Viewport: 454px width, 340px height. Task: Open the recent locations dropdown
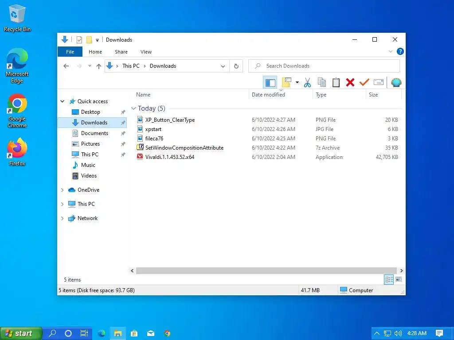(x=90, y=66)
